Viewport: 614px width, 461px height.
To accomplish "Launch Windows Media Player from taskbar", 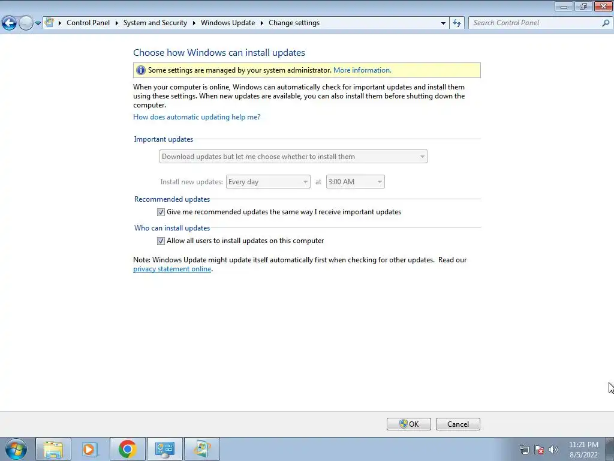I will coord(90,449).
